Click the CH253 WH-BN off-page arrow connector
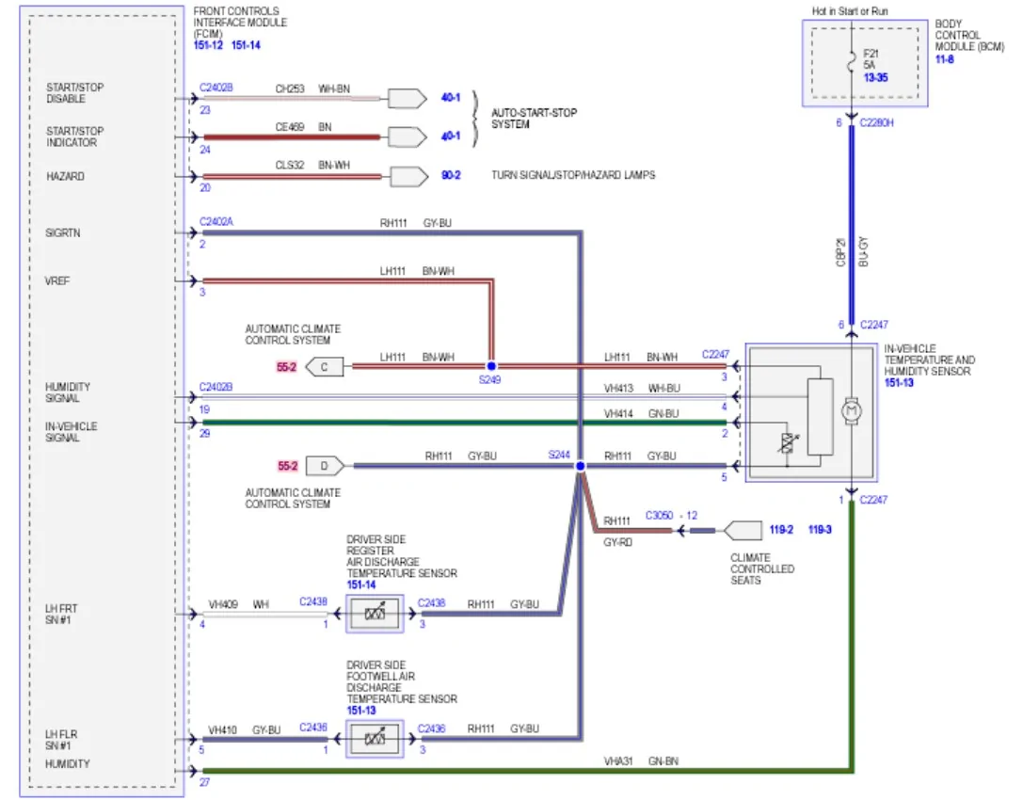This screenshot has height=800, width=1023. tap(408, 98)
